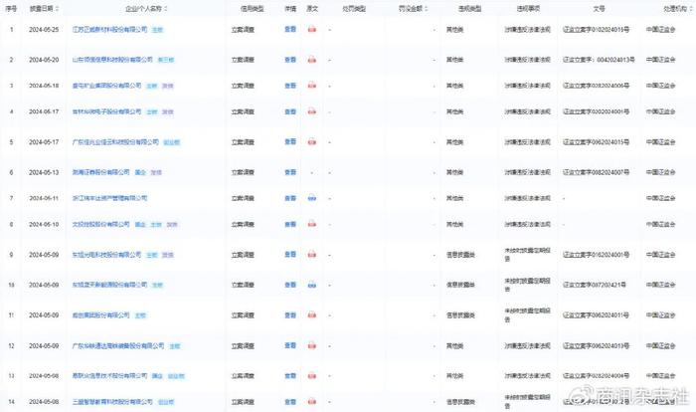Screen dimensions: 696x412
Task: Open the PDF original for row 1
Action: [312, 29]
